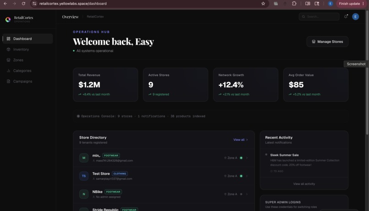
Task: Click View all activity link
Action: tap(304, 183)
